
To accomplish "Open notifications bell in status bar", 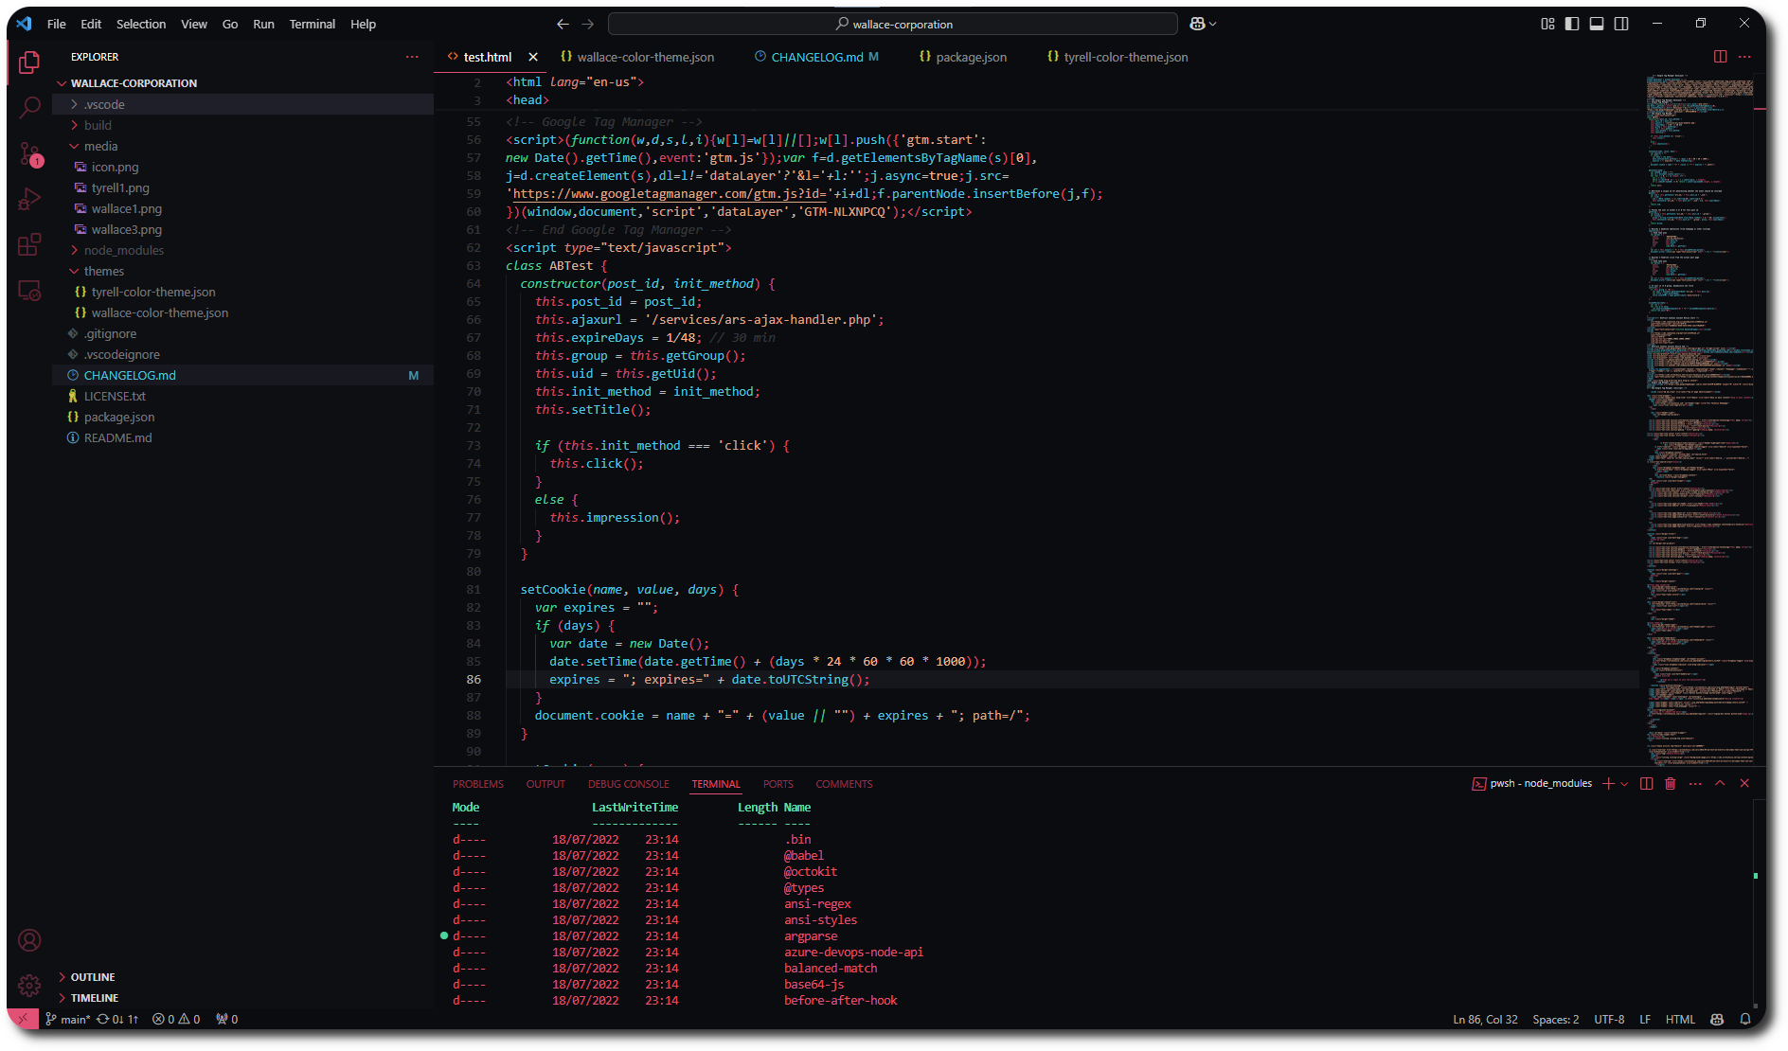I will [x=1744, y=1019].
